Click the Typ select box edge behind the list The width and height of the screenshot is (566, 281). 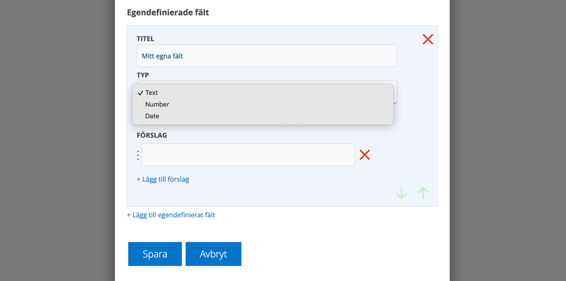point(396,92)
